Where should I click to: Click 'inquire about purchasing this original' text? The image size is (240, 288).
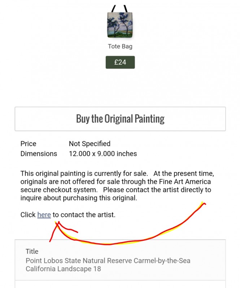(x=79, y=198)
